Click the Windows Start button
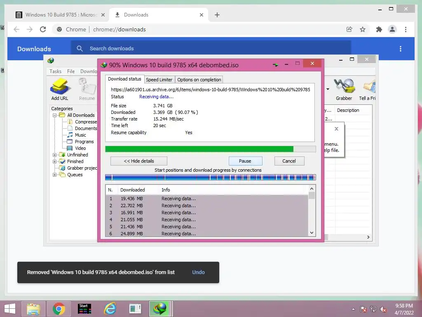Image resolution: width=422 pixels, height=317 pixels. (x=10, y=309)
